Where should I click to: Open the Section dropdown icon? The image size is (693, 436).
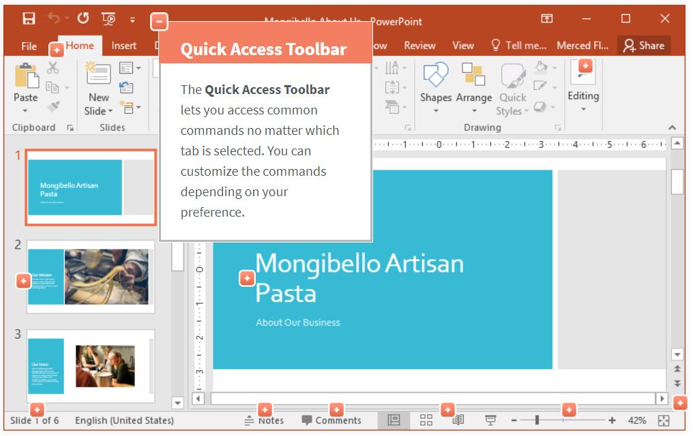(x=130, y=107)
